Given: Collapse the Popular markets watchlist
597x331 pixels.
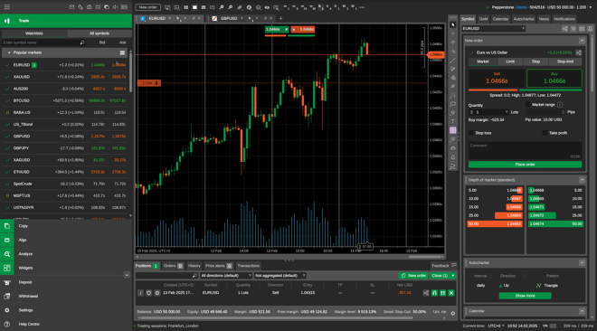Looking at the screenshot, I should point(9,52).
